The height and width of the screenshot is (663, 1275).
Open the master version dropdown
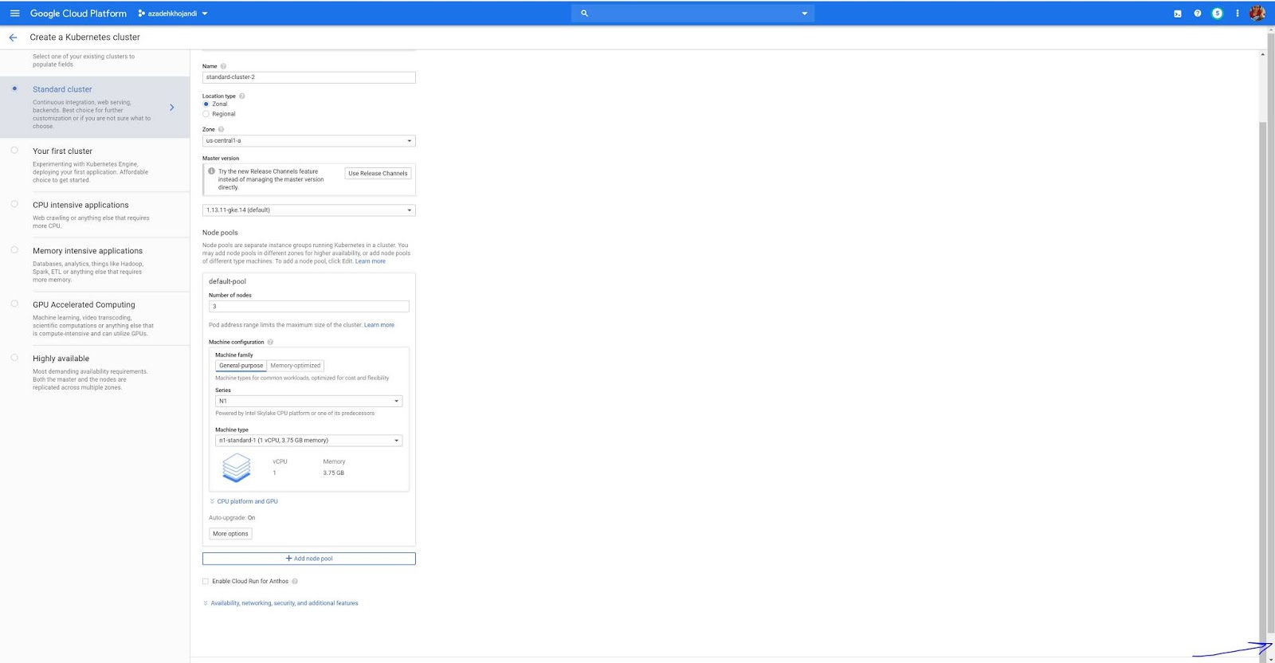308,210
